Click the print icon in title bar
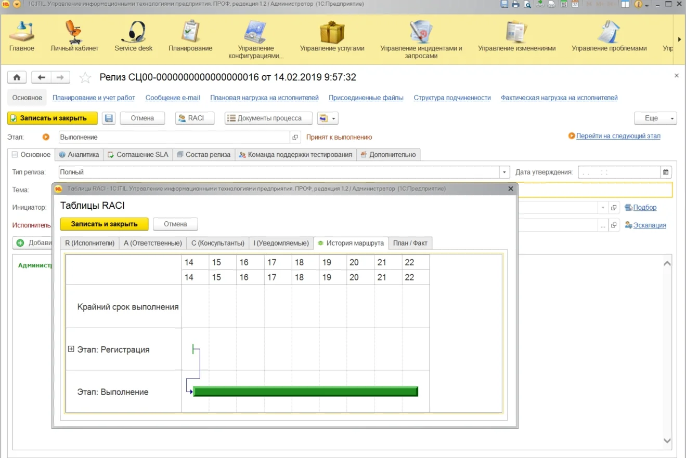686x458 pixels. click(515, 4)
